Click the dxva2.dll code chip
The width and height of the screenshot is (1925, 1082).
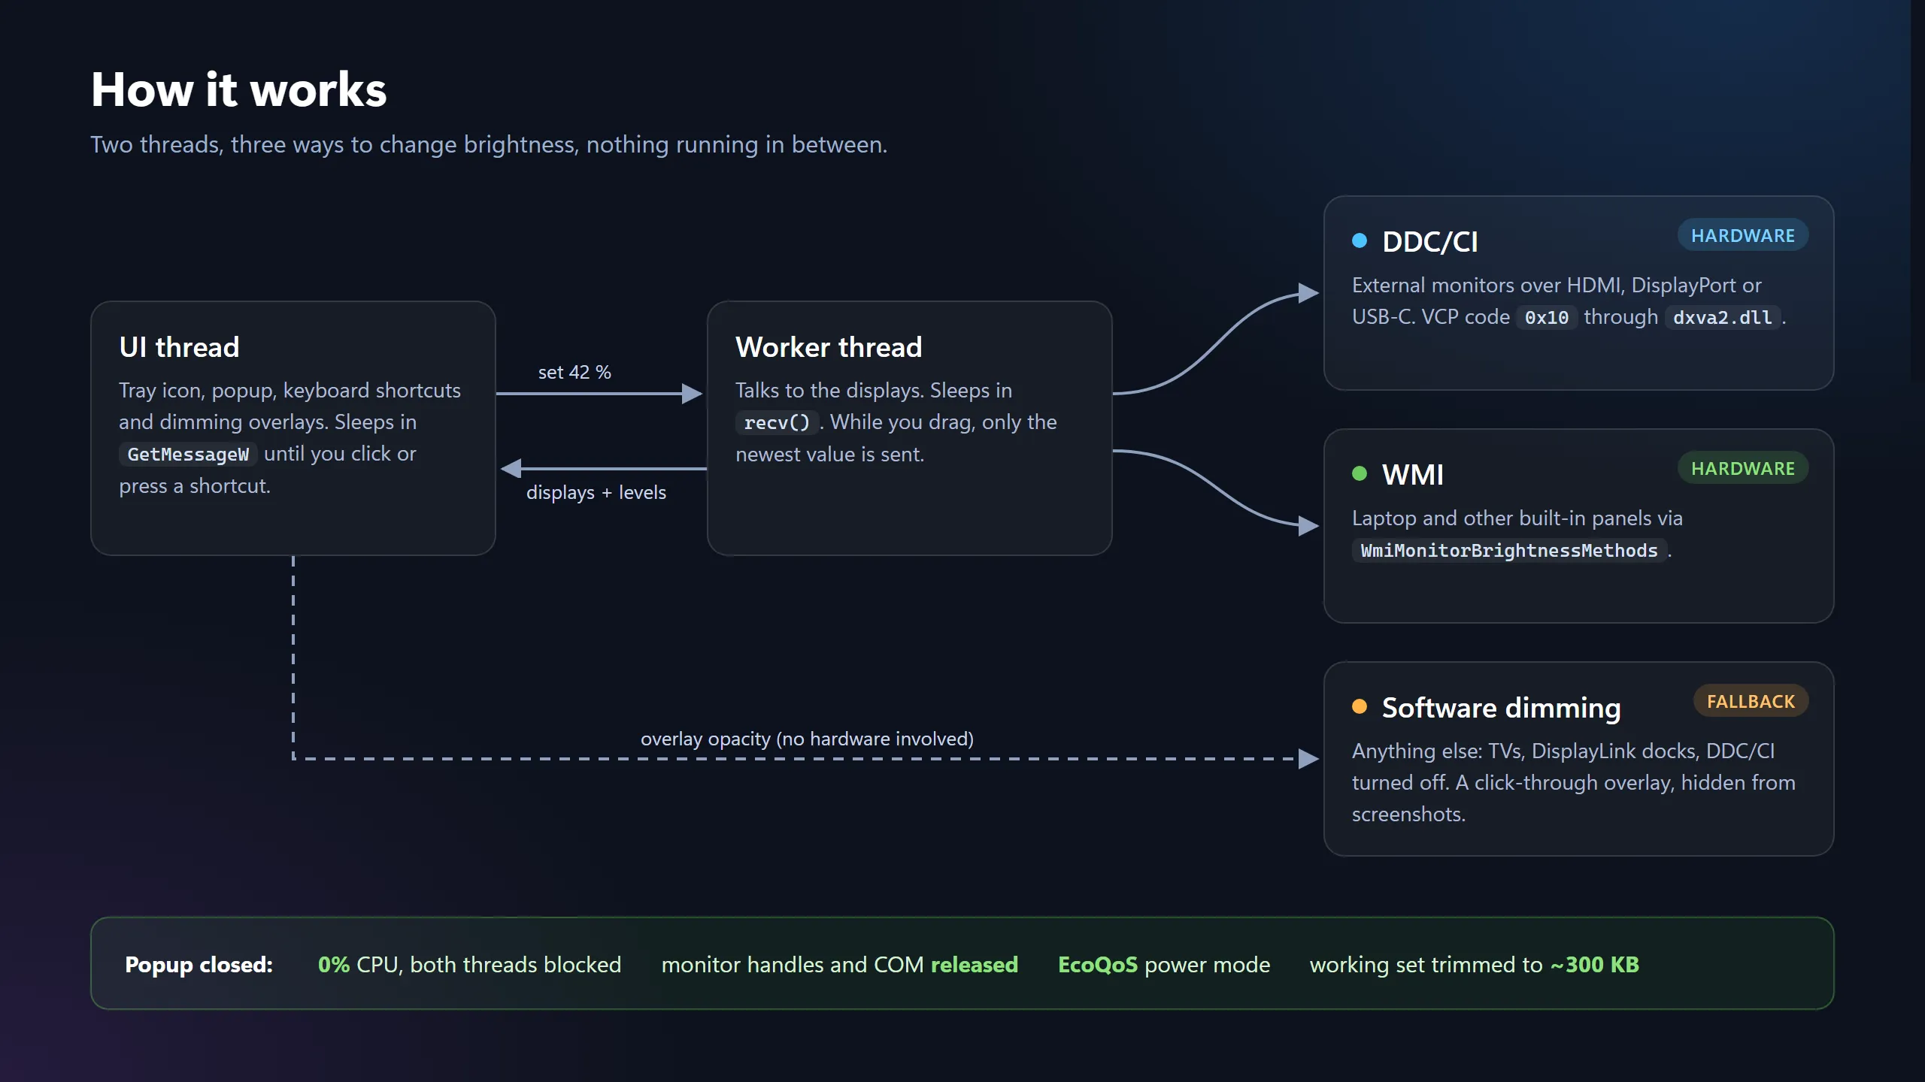(1723, 318)
